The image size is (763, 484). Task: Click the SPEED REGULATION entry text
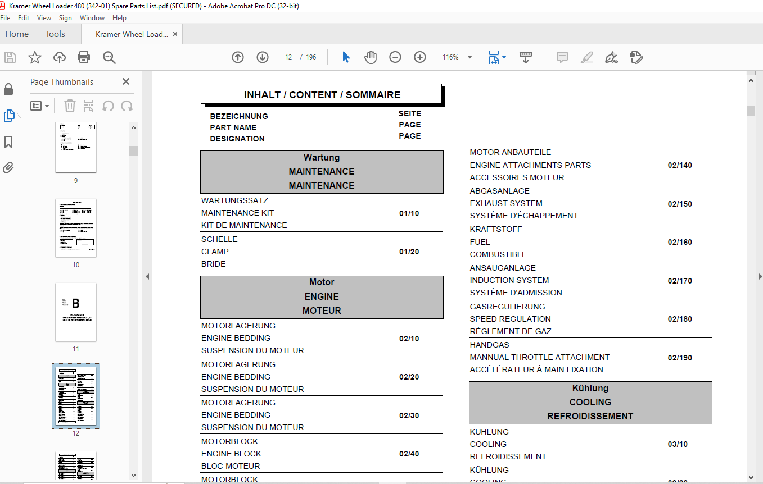(510, 319)
